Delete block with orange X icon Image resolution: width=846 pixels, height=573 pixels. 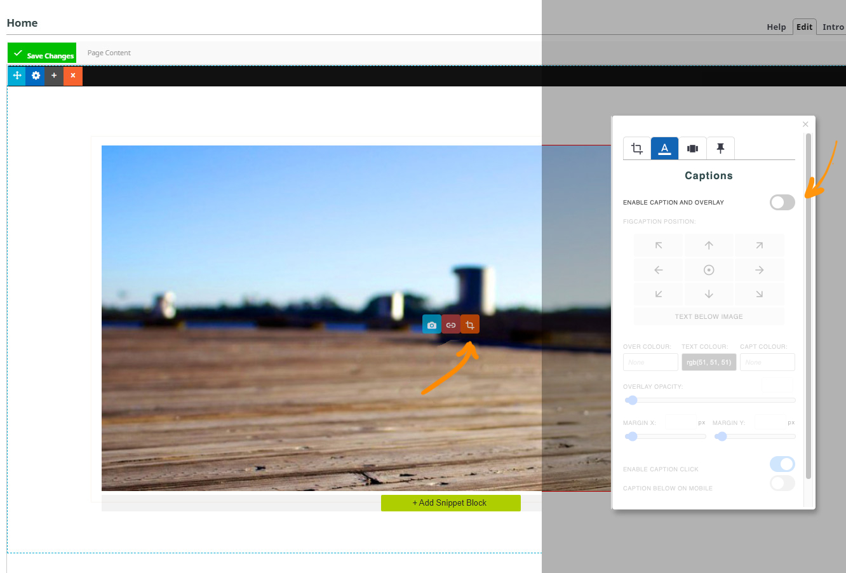tap(73, 76)
